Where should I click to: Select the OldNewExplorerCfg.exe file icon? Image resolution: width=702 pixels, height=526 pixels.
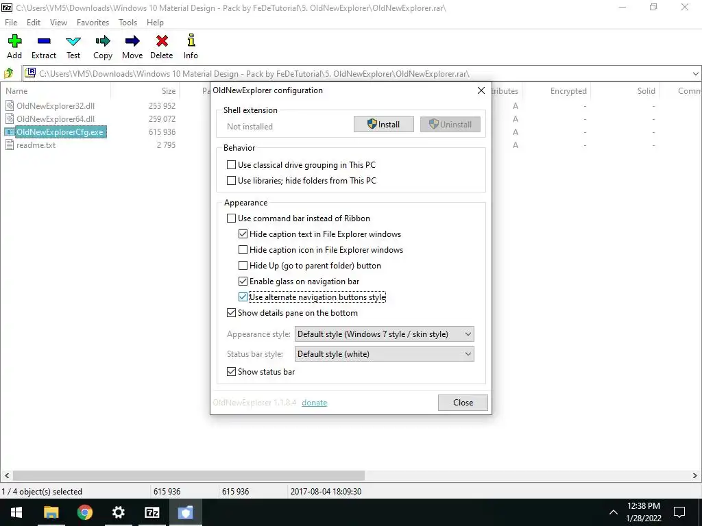[x=10, y=132]
